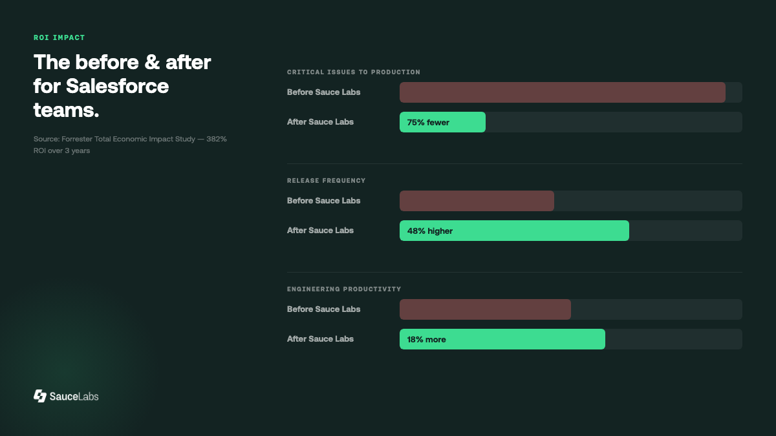The width and height of the screenshot is (776, 436).
Task: Click the Sauce Labs logo icon
Action: pyautogui.click(x=40, y=396)
